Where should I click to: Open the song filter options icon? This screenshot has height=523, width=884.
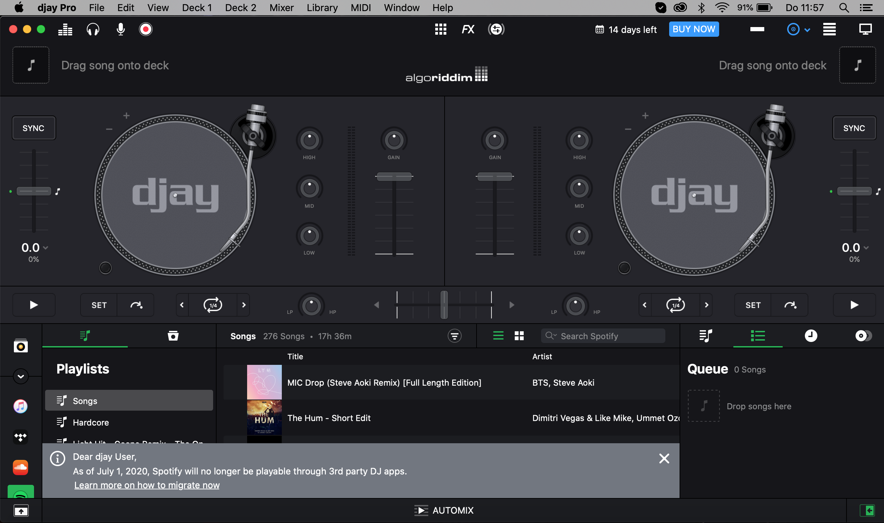coord(455,336)
